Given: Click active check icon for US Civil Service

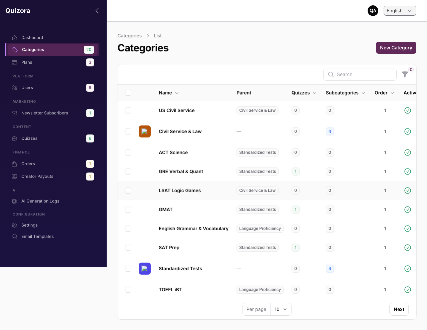Looking at the screenshot, I should [408, 110].
